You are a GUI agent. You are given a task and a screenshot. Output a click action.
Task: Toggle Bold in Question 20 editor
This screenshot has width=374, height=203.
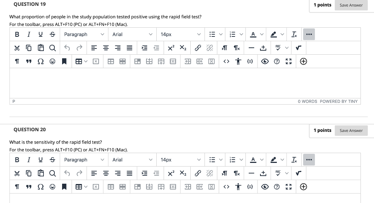tap(17, 160)
